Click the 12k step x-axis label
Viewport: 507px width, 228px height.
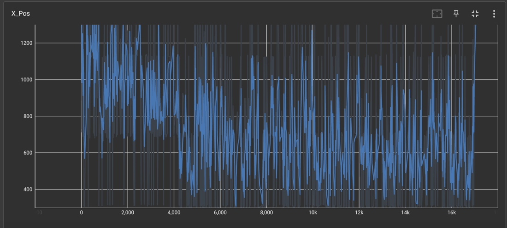(359, 213)
